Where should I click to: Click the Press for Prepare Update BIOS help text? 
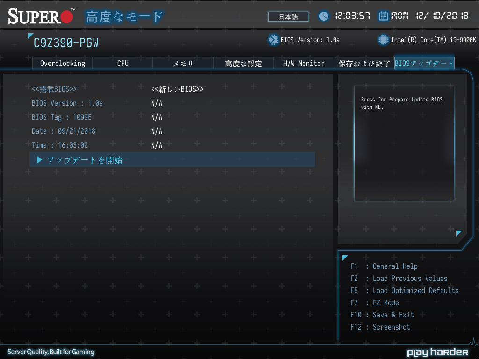coord(402,103)
